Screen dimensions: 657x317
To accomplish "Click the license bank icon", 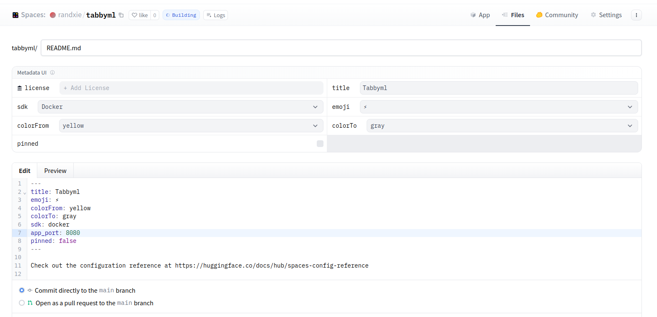I will pyautogui.click(x=20, y=88).
